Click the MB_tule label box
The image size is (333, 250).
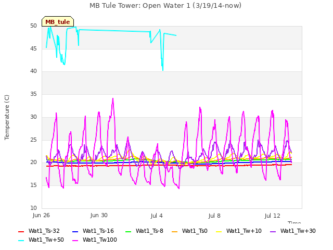pos(58,21)
